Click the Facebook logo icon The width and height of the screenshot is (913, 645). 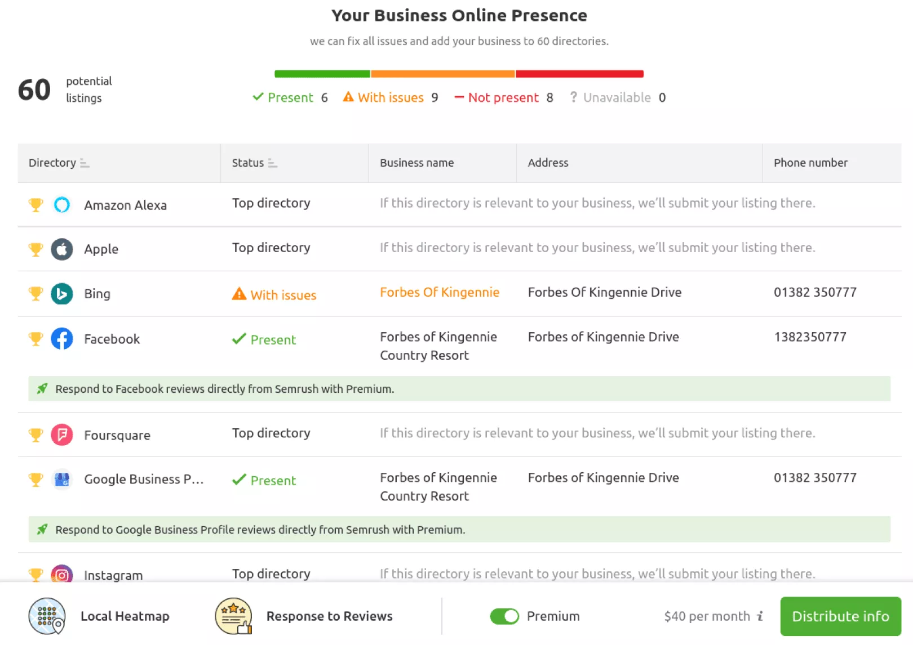[x=62, y=339]
